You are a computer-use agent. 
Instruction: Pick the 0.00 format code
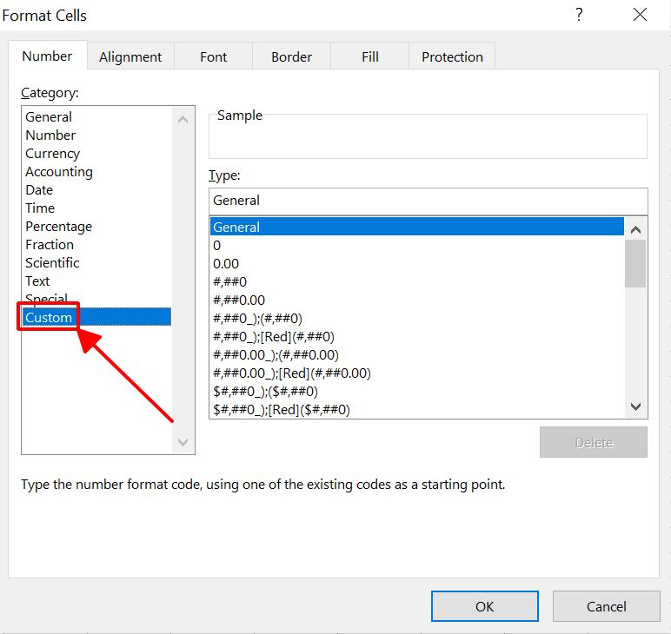pyautogui.click(x=226, y=264)
